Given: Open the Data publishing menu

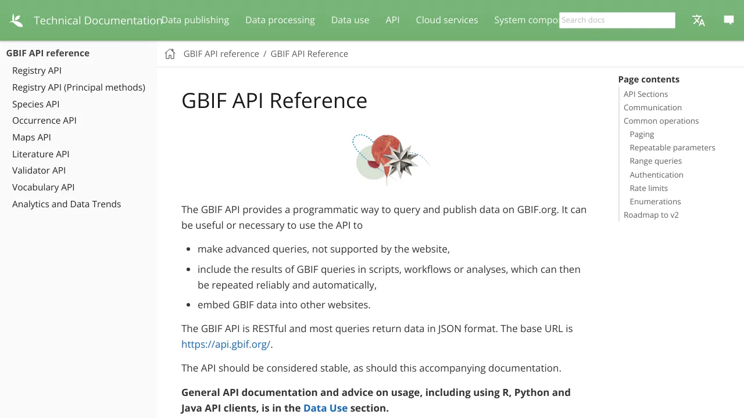Looking at the screenshot, I should (195, 20).
